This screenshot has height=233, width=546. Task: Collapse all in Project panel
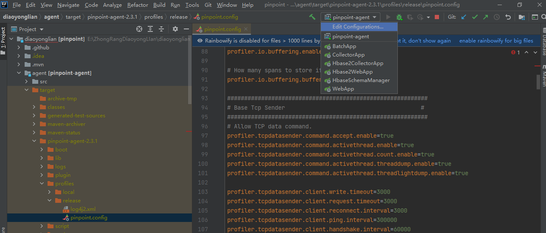click(x=161, y=29)
